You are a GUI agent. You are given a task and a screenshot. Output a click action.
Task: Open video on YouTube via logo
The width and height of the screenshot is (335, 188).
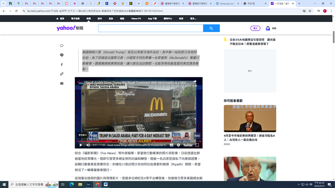coord(188,145)
